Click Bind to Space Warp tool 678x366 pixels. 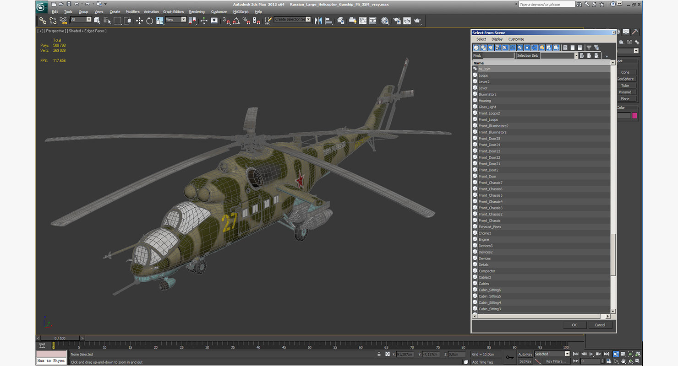[63, 21]
